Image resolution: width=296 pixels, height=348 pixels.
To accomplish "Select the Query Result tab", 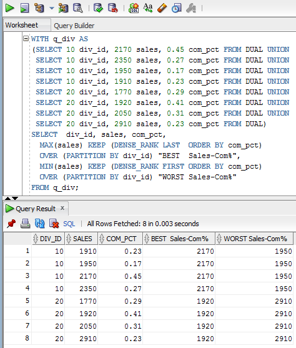I will click(x=36, y=209).
